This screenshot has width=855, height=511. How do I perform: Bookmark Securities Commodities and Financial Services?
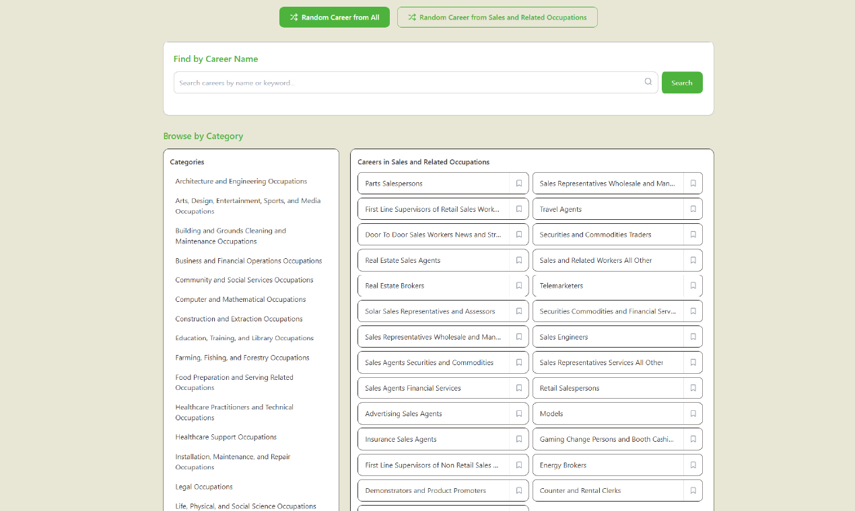(693, 311)
